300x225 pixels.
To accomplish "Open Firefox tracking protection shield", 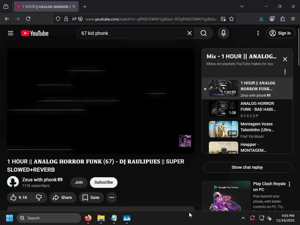I will tap(58, 19).
